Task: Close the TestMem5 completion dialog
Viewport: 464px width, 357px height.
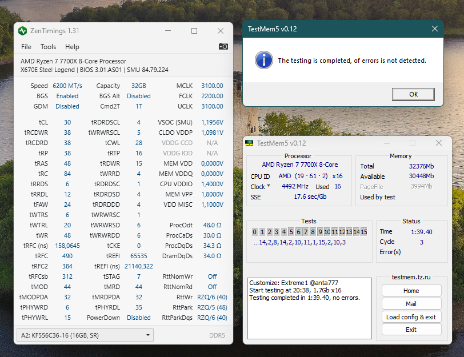Action: (x=435, y=29)
